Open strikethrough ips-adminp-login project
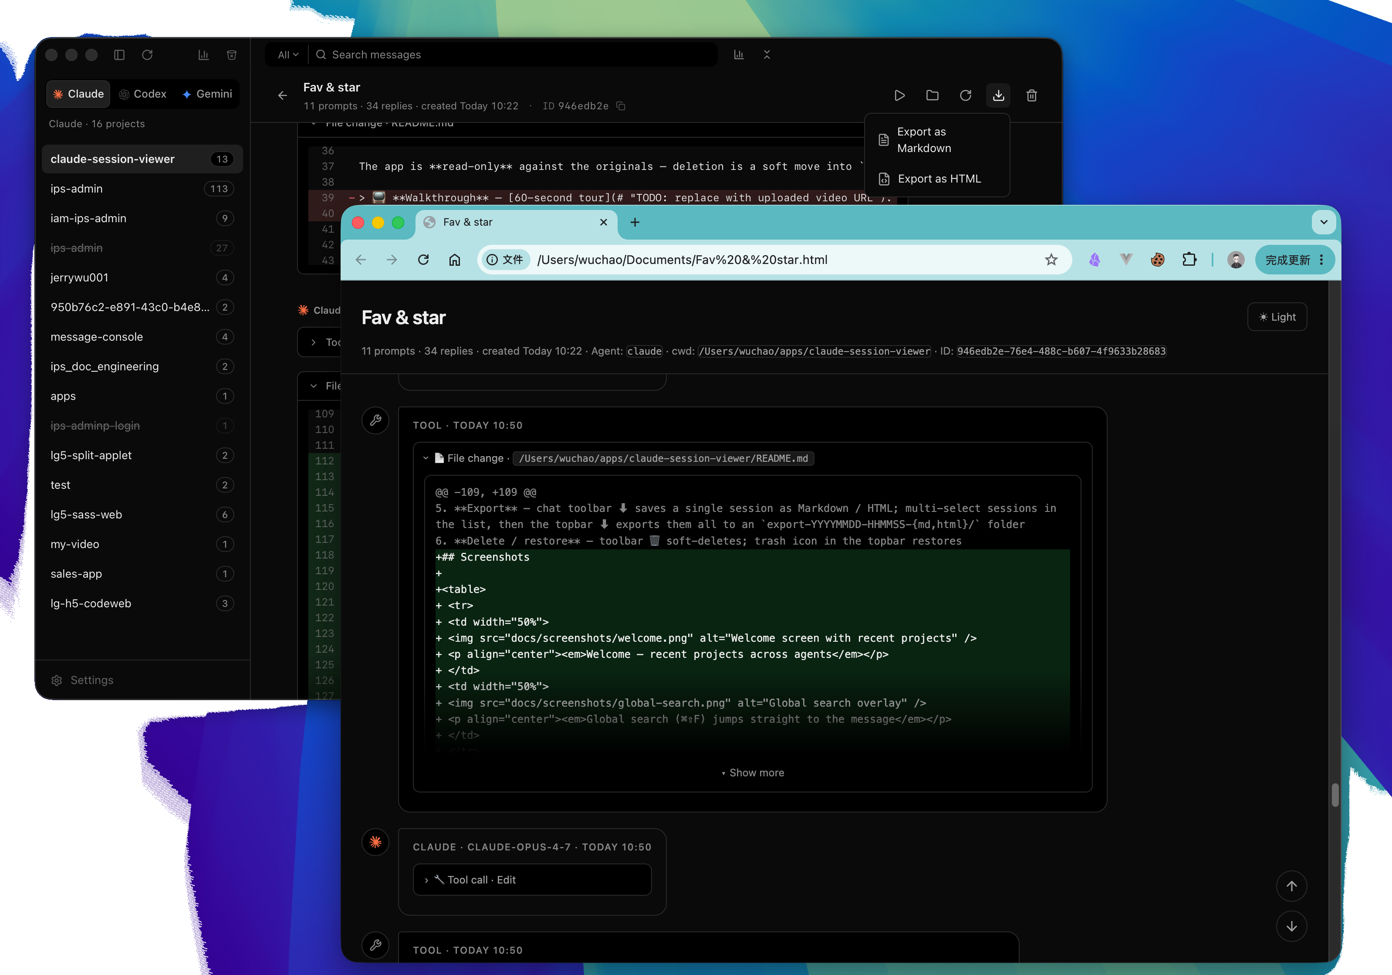Viewport: 1392px width, 975px height. (142, 426)
